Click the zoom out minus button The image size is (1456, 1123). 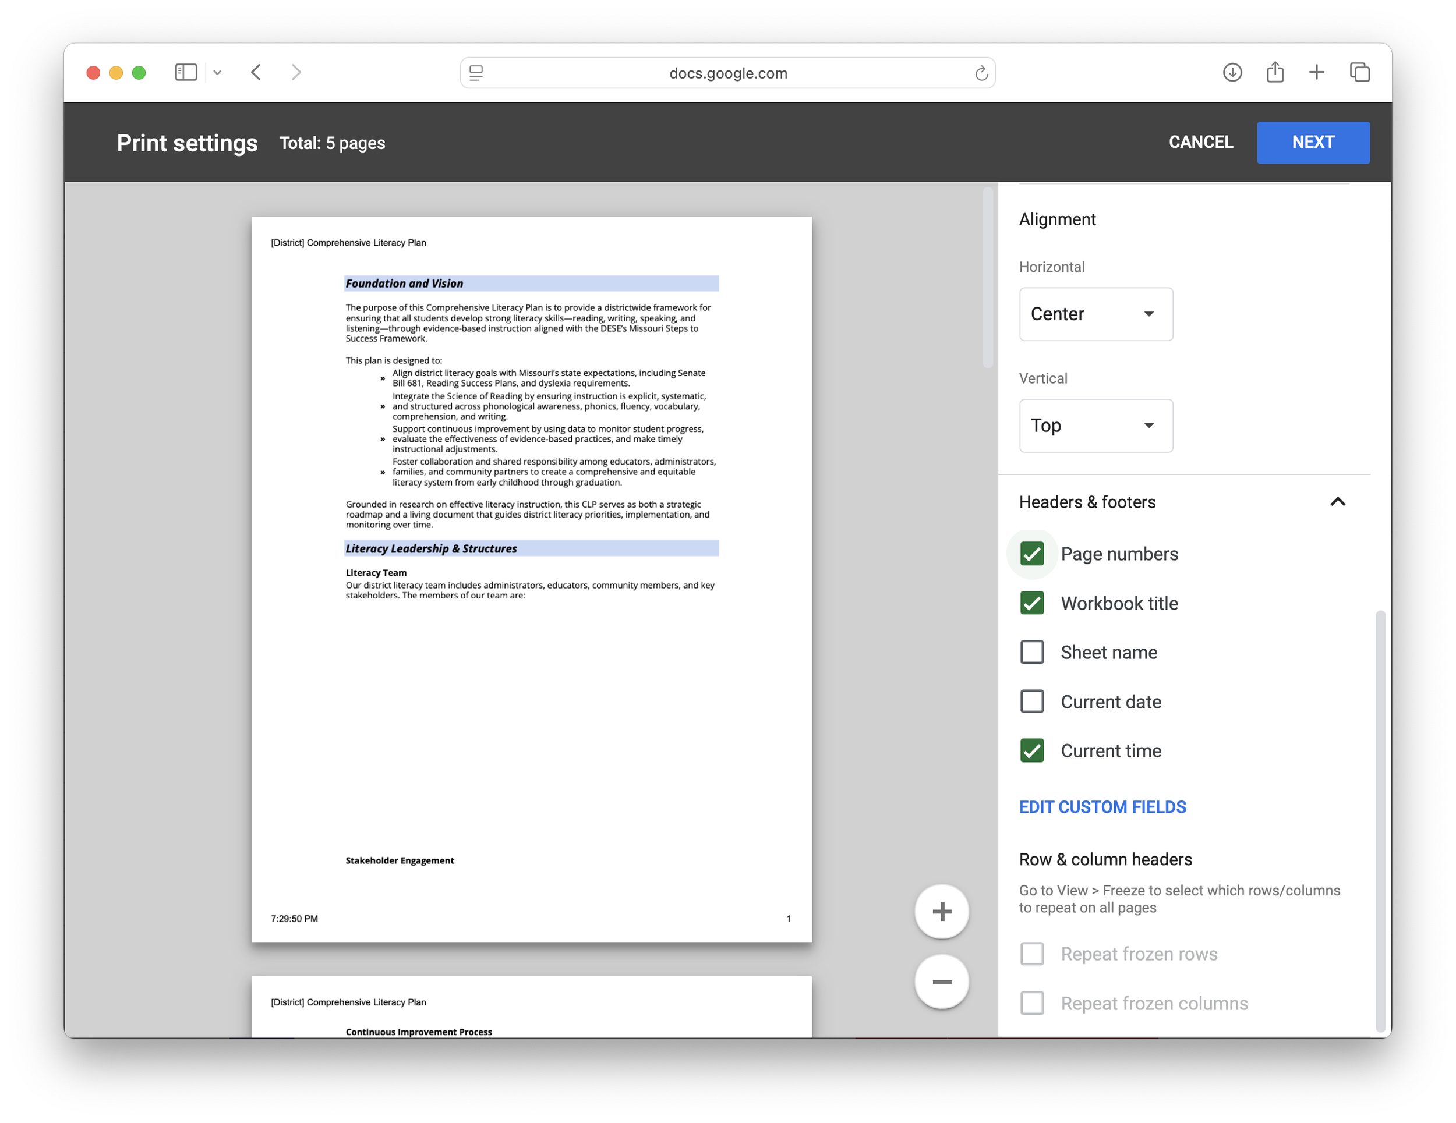click(x=941, y=981)
